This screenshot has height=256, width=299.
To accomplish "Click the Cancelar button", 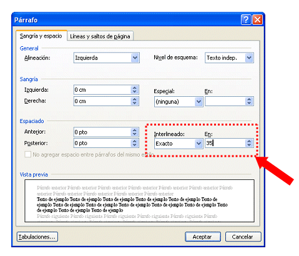I will tap(243, 237).
